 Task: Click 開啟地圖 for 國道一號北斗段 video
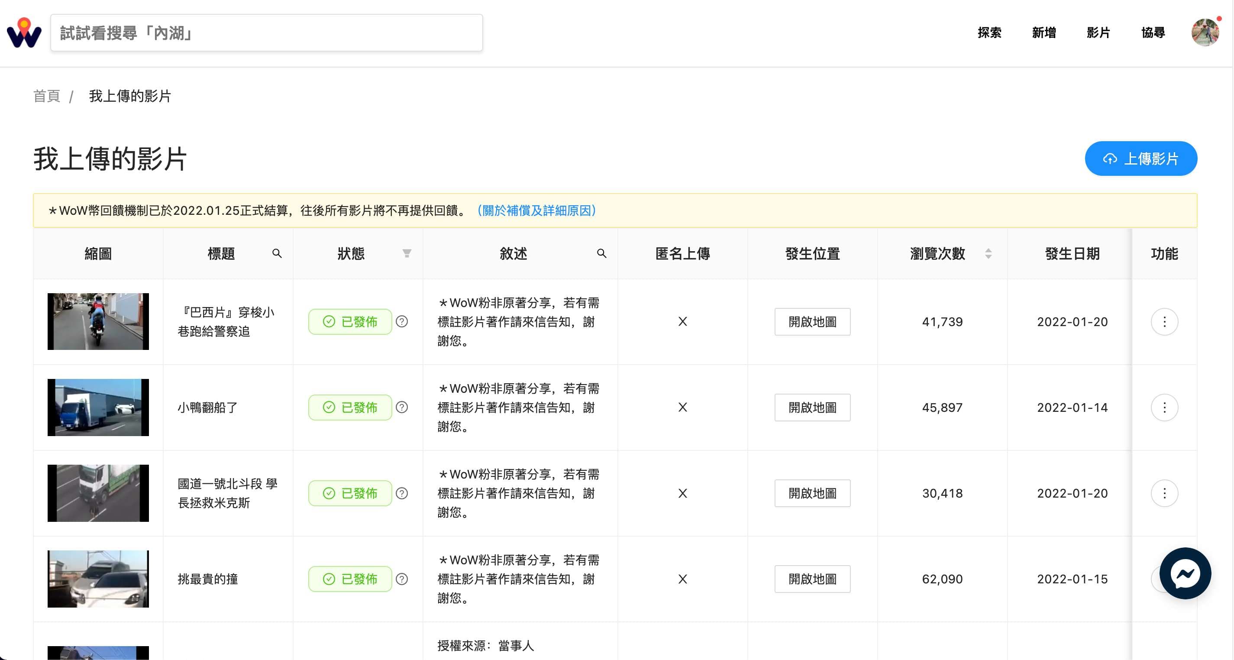pyautogui.click(x=812, y=493)
